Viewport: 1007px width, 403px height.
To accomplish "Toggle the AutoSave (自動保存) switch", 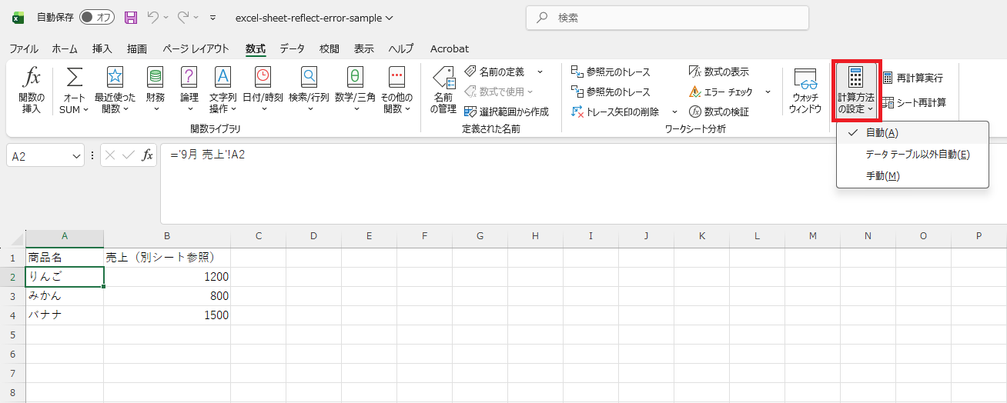I will [x=96, y=17].
